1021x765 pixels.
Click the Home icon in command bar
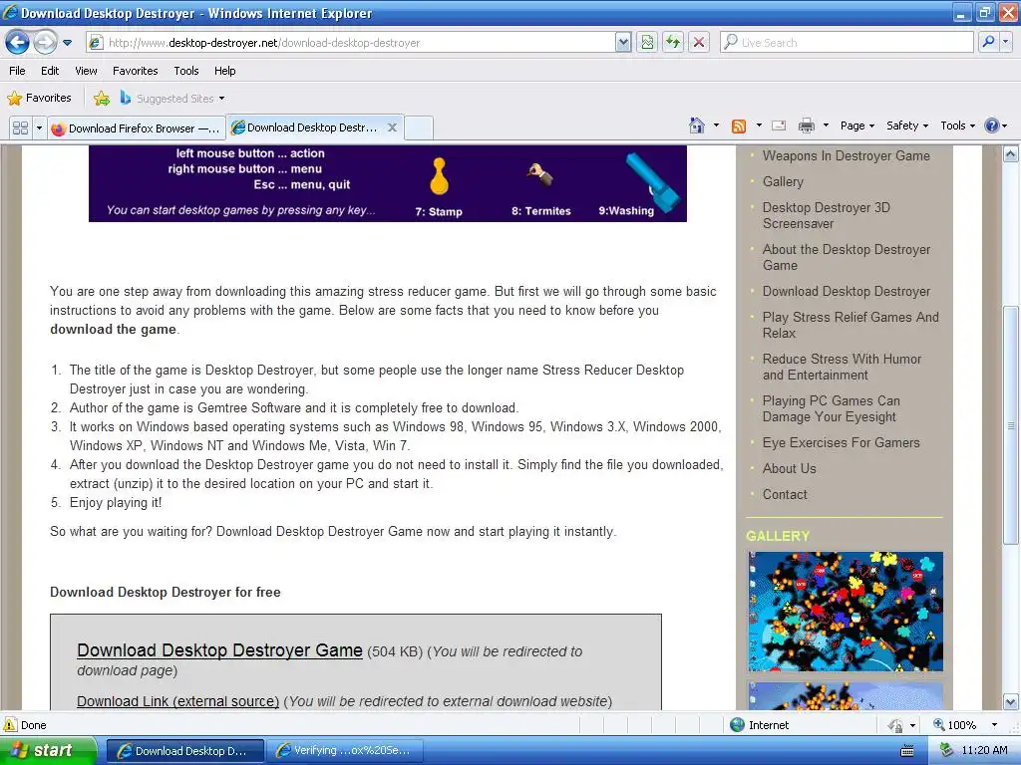[697, 126]
